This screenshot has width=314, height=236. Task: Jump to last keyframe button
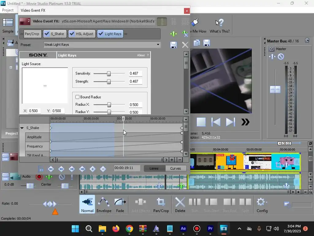click(x=82, y=169)
